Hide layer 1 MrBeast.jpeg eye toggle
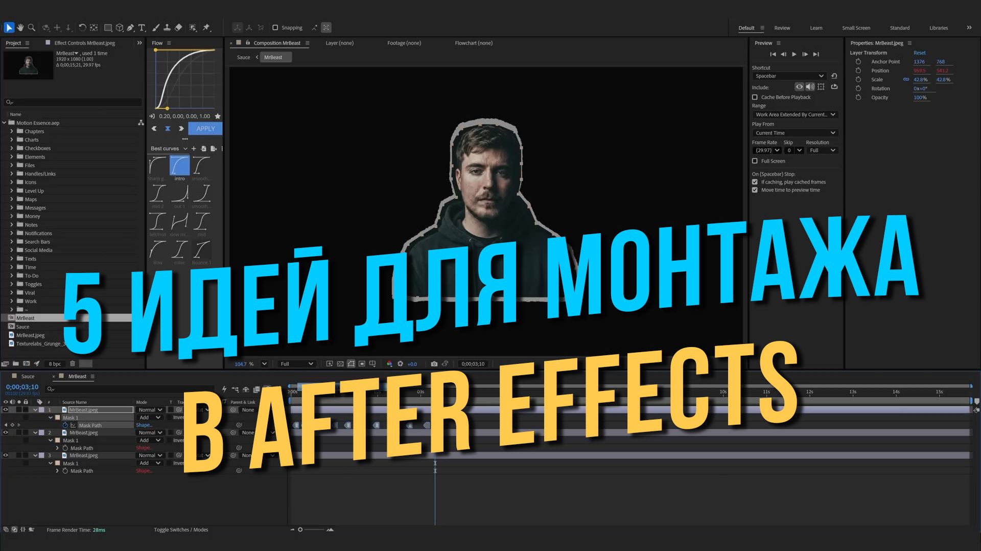 [x=6, y=410]
